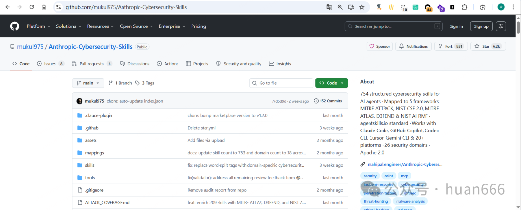The width and height of the screenshot is (521, 210).
Task: Open the .claude-plugin folder
Action: click(99, 116)
